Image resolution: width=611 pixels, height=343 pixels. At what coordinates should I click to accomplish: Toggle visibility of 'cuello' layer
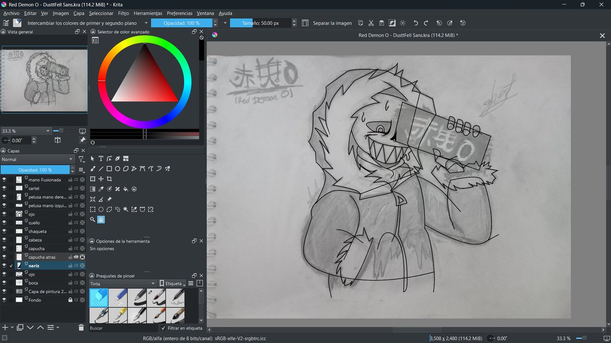(4, 223)
